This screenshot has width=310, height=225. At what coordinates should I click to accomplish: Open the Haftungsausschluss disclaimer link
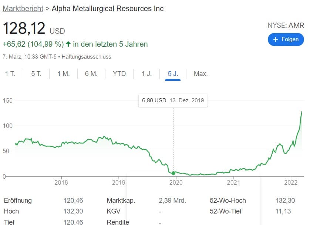click(87, 57)
